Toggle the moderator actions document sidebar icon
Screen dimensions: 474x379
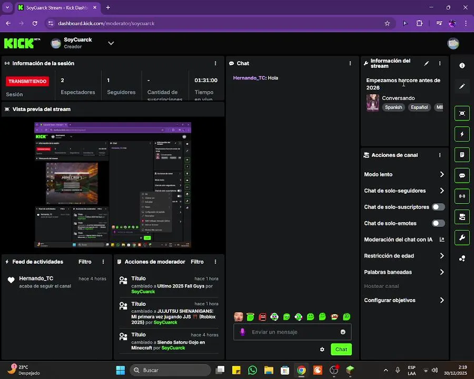tap(462, 155)
